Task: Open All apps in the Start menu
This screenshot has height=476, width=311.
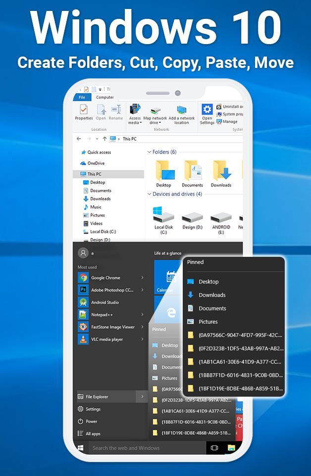Action: pos(89,434)
